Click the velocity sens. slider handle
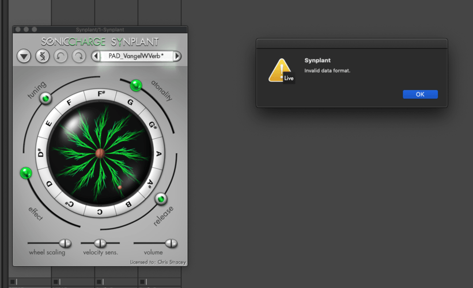Viewport: 473px width, 288px height. [x=100, y=243]
